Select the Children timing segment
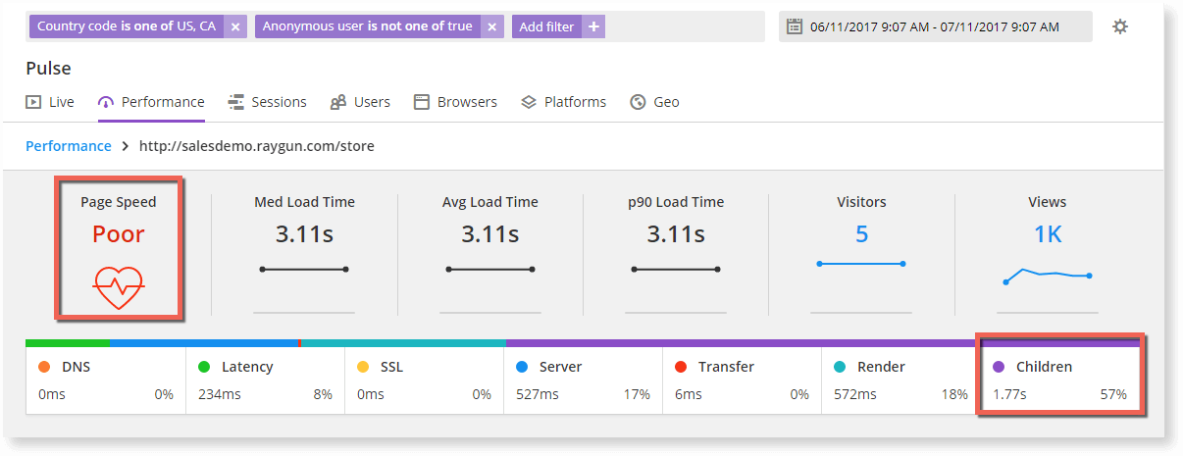The width and height of the screenshot is (1183, 456). point(1058,380)
